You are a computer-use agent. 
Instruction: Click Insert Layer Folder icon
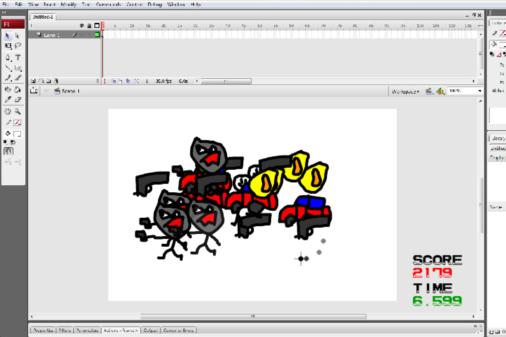click(x=49, y=81)
